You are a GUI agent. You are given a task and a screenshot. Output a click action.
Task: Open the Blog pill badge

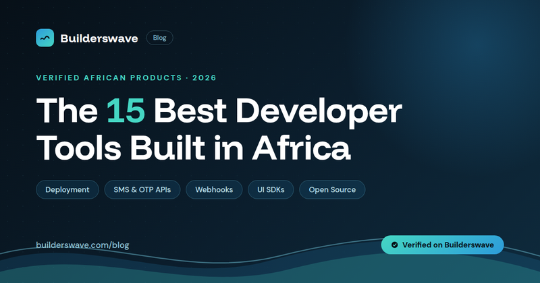coord(159,38)
